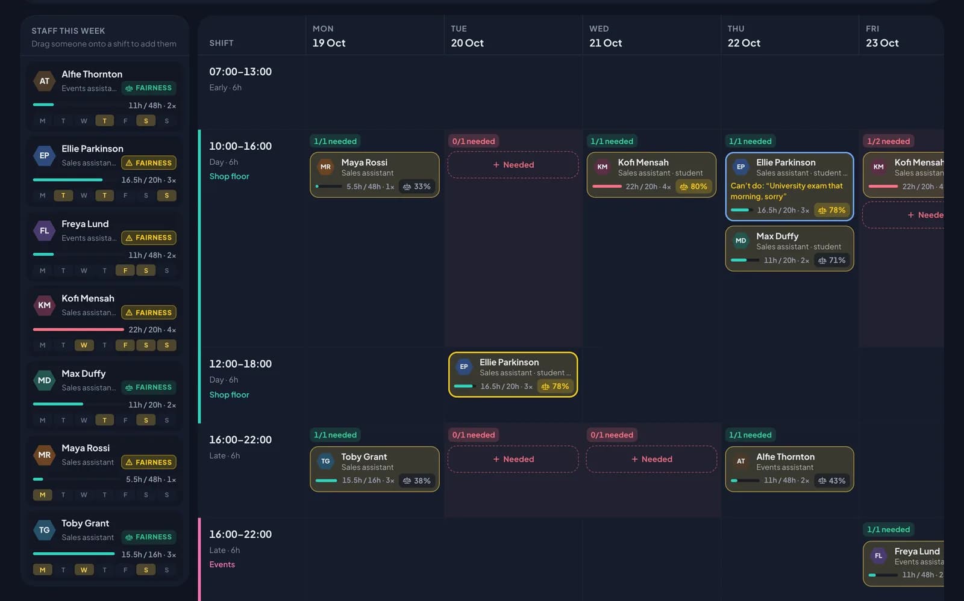
Task: Click the 38% fairness badge on Toby Grant's shift
Action: pyautogui.click(x=417, y=481)
